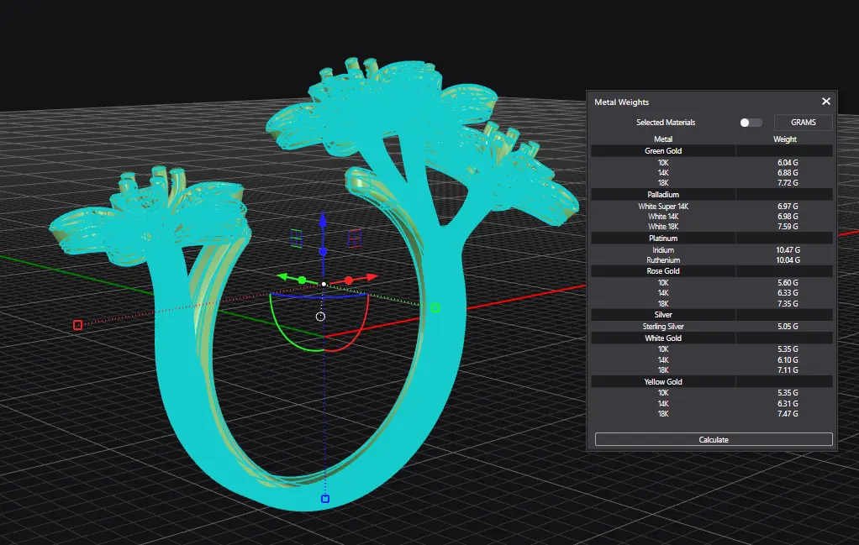Select the red scale dot on the gizmo
The height and width of the screenshot is (545, 859).
(349, 280)
